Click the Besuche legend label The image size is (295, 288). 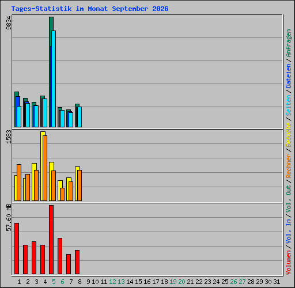coord(289,135)
